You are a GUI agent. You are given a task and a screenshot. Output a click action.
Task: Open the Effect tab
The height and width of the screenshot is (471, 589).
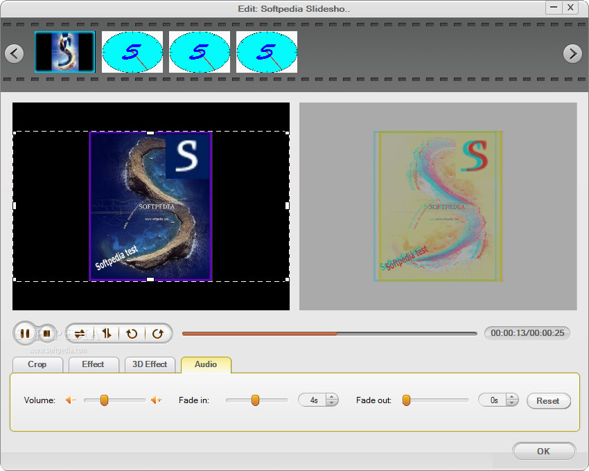[93, 364]
